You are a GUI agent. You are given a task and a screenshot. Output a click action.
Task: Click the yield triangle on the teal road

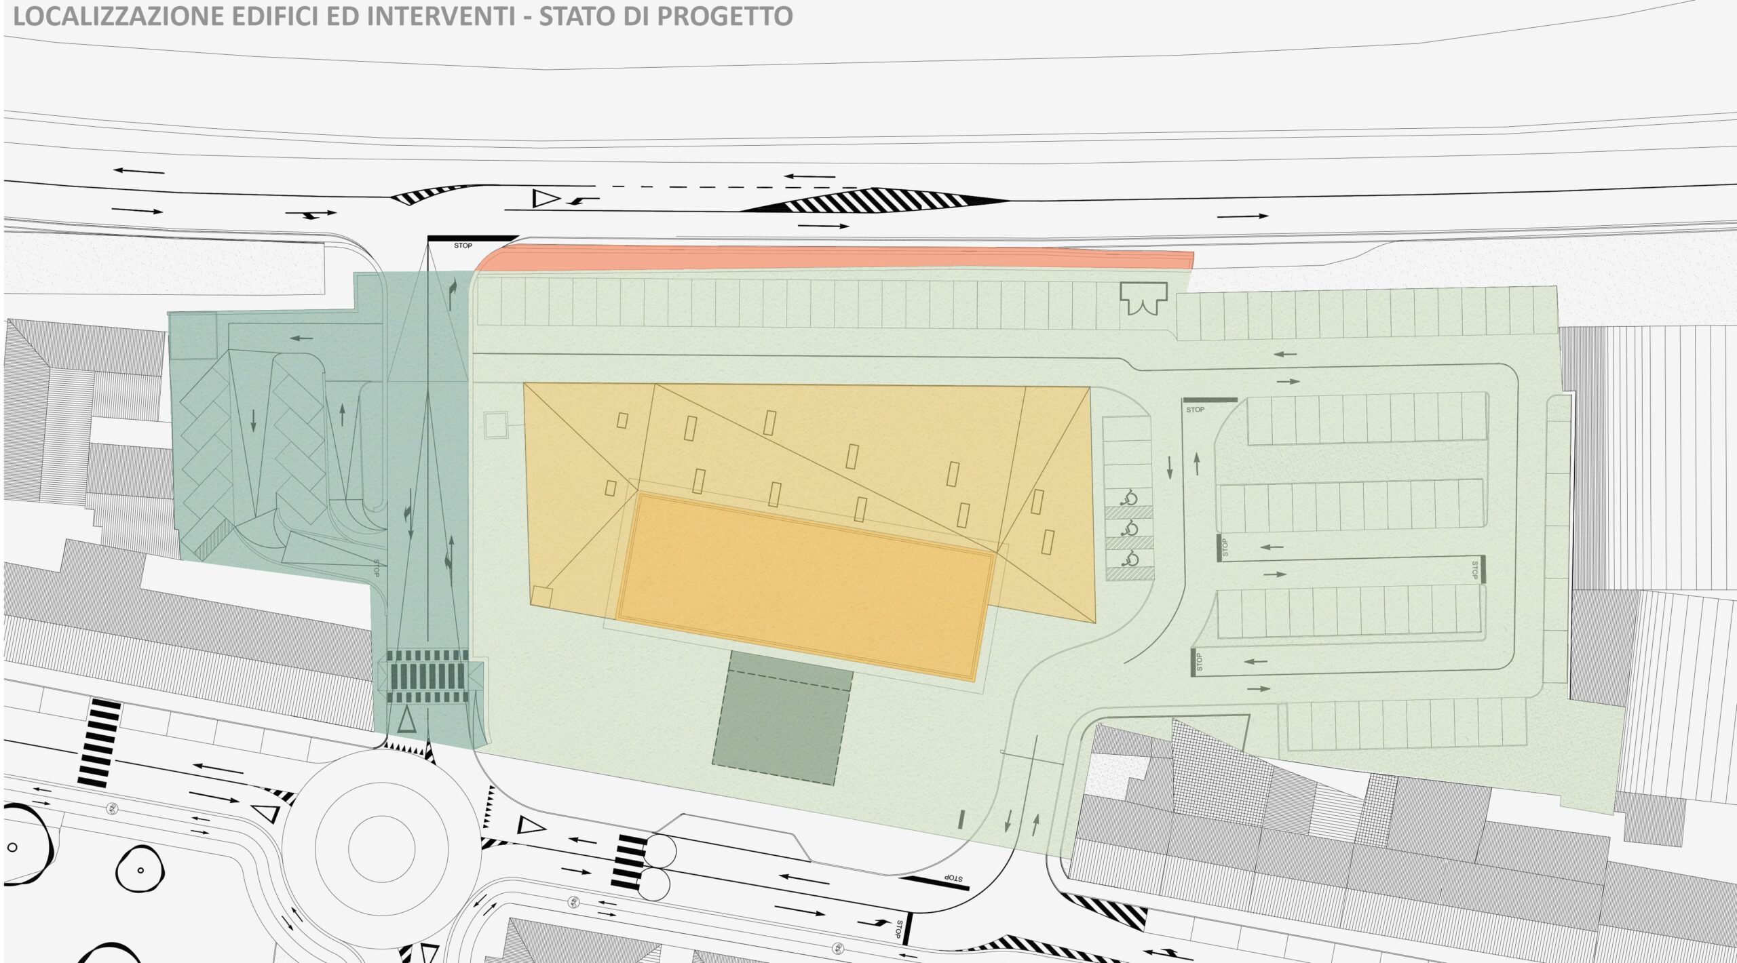[x=407, y=720]
